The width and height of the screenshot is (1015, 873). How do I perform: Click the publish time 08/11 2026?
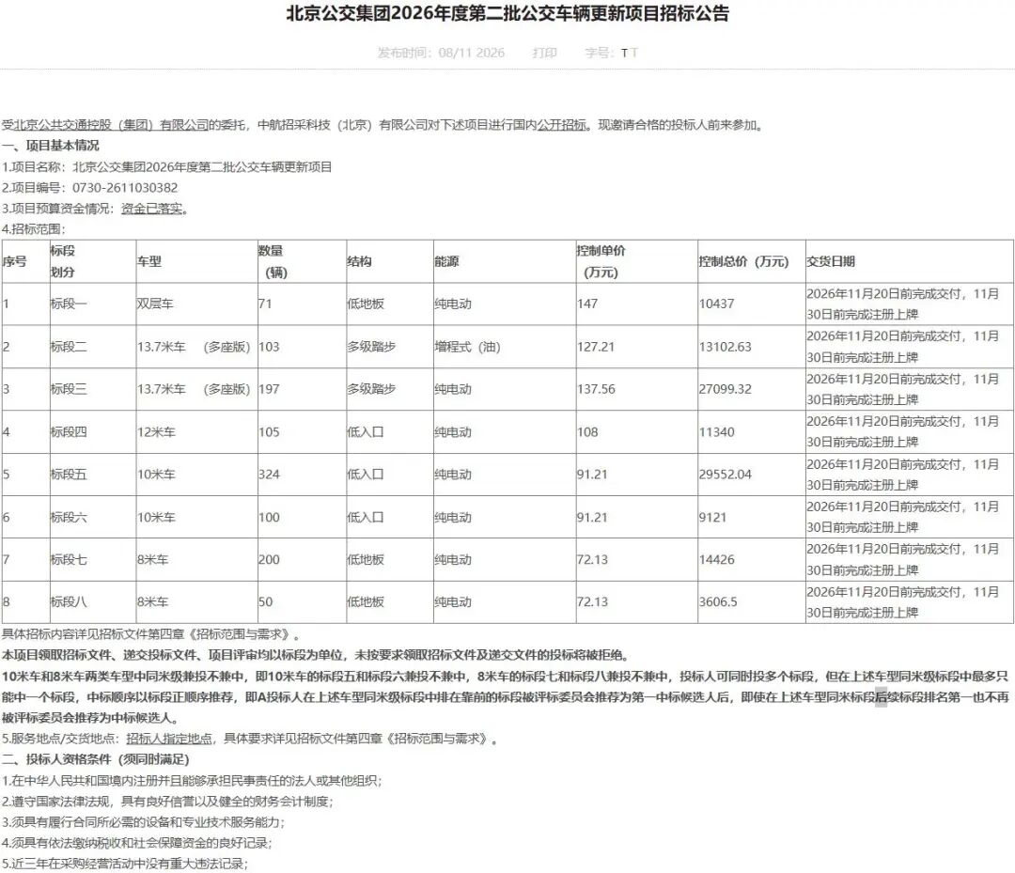[471, 53]
